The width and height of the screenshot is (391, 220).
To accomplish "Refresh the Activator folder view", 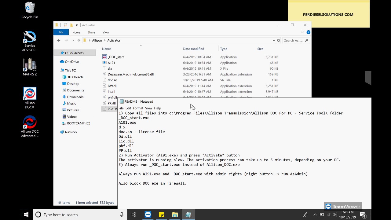I will click(278, 40).
